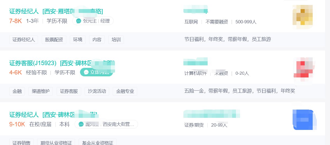Viewport: 330px width, 145px height.
Task: Click the chat icon in 立即沟通 button
Action: (x=86, y=72)
